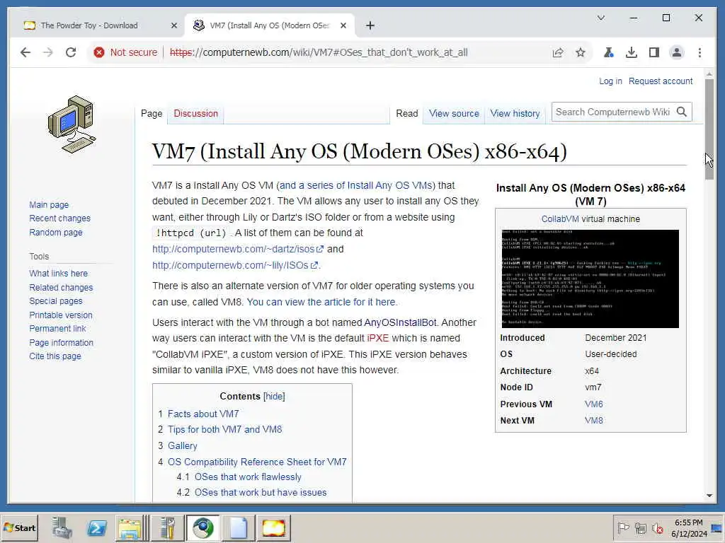Jump to Gallery section

click(182, 445)
